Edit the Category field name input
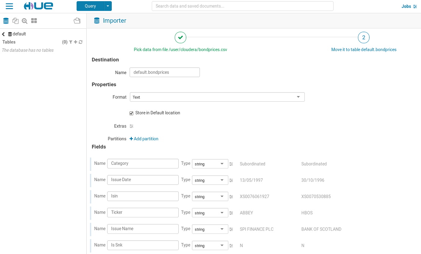This screenshot has height=254, width=421. [x=143, y=164]
